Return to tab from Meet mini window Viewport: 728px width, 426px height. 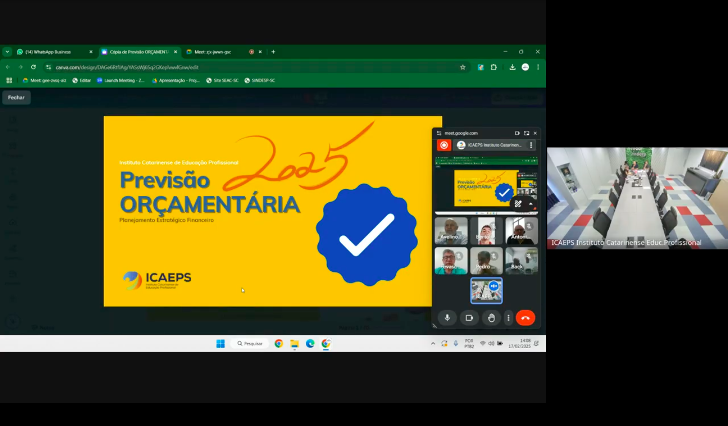tap(526, 133)
